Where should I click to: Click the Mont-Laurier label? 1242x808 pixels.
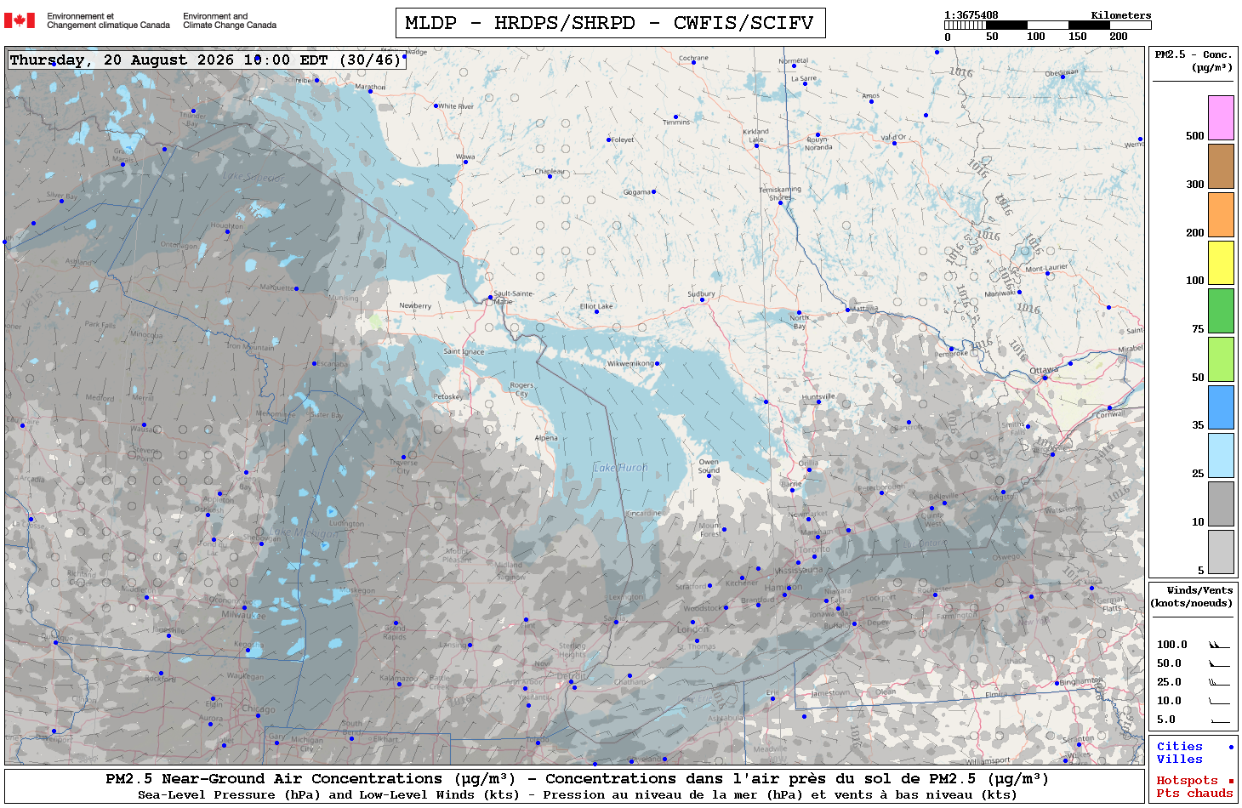click(1046, 268)
